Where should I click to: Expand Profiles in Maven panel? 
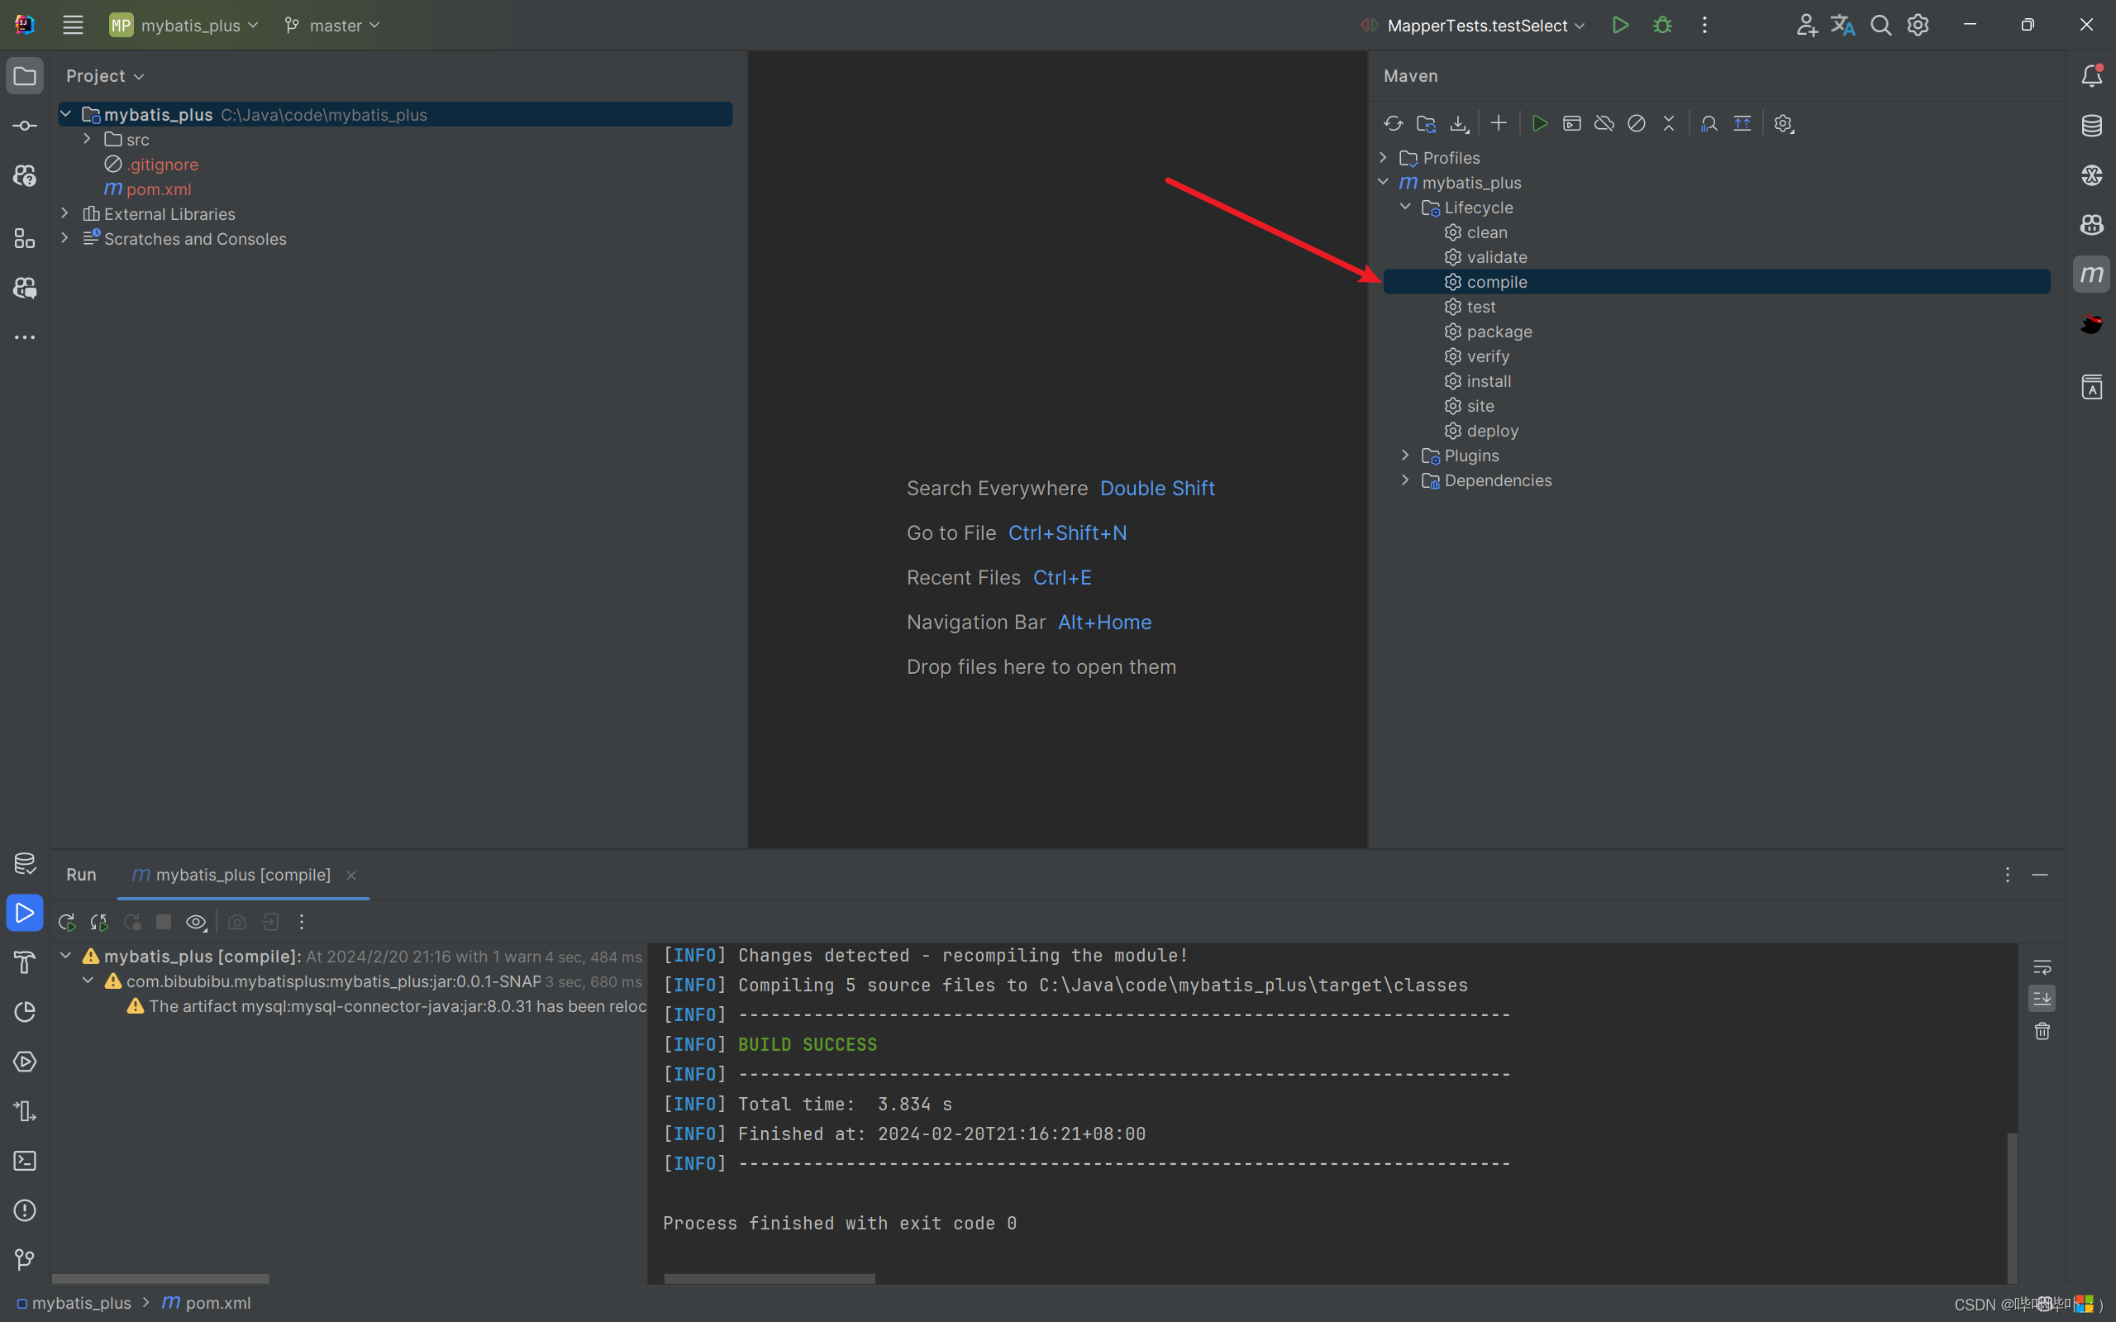(1383, 157)
